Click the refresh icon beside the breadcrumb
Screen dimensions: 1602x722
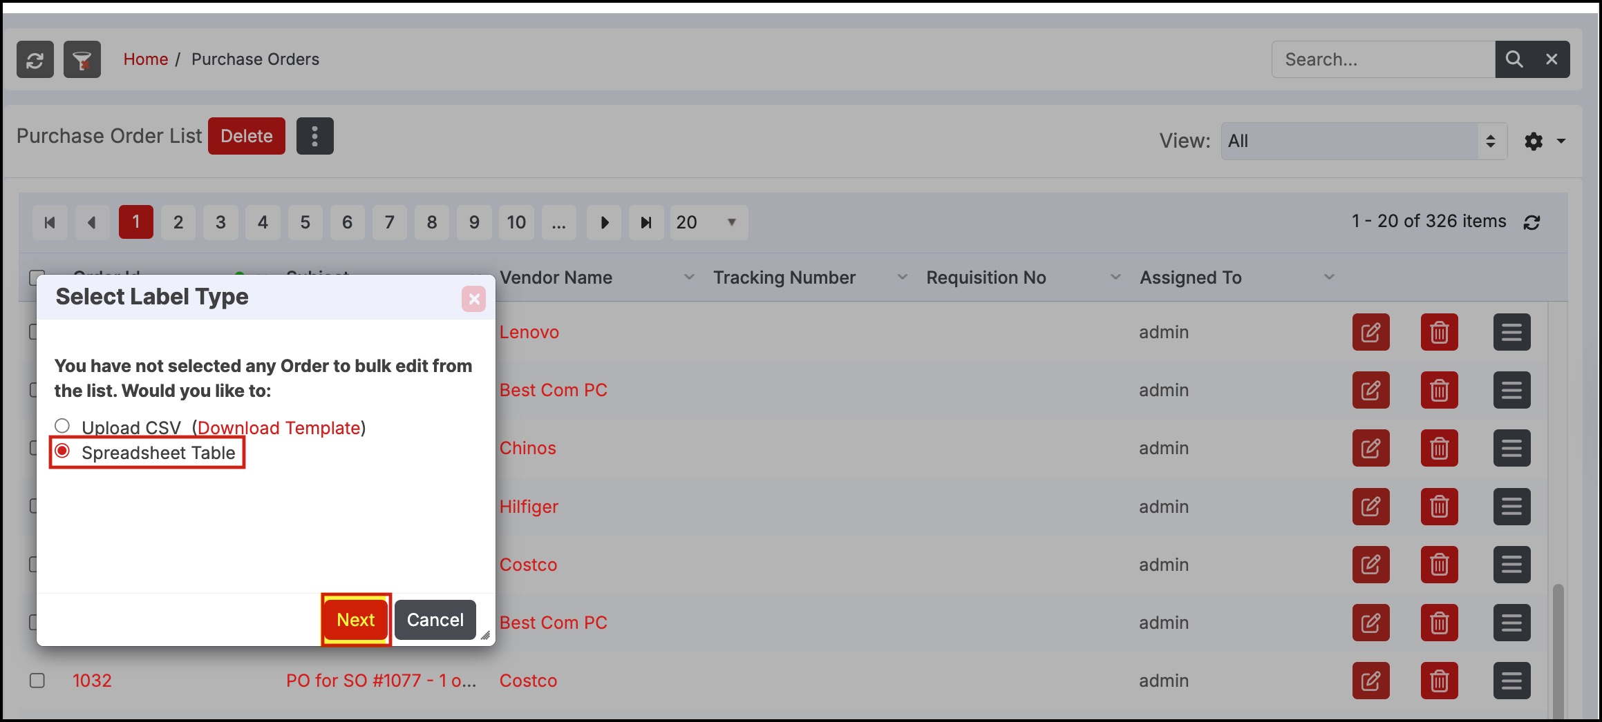[35, 59]
